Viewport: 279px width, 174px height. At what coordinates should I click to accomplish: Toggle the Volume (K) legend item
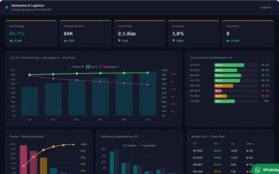click(x=76, y=67)
